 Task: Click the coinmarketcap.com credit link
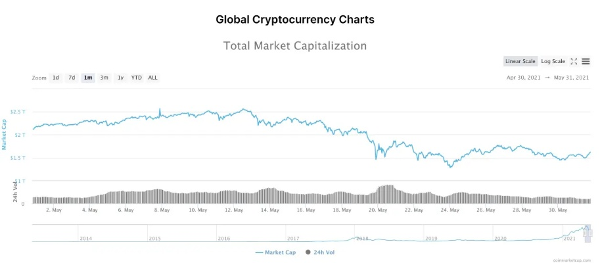[573, 260]
